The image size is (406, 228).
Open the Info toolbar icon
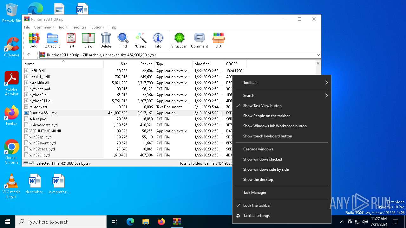158,40
